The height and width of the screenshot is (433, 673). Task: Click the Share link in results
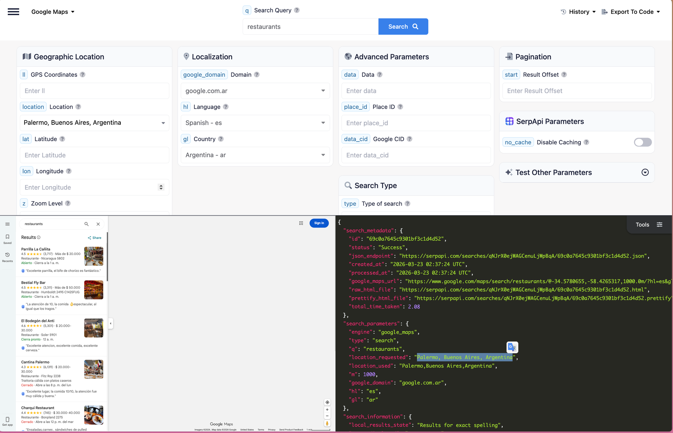(x=95, y=238)
